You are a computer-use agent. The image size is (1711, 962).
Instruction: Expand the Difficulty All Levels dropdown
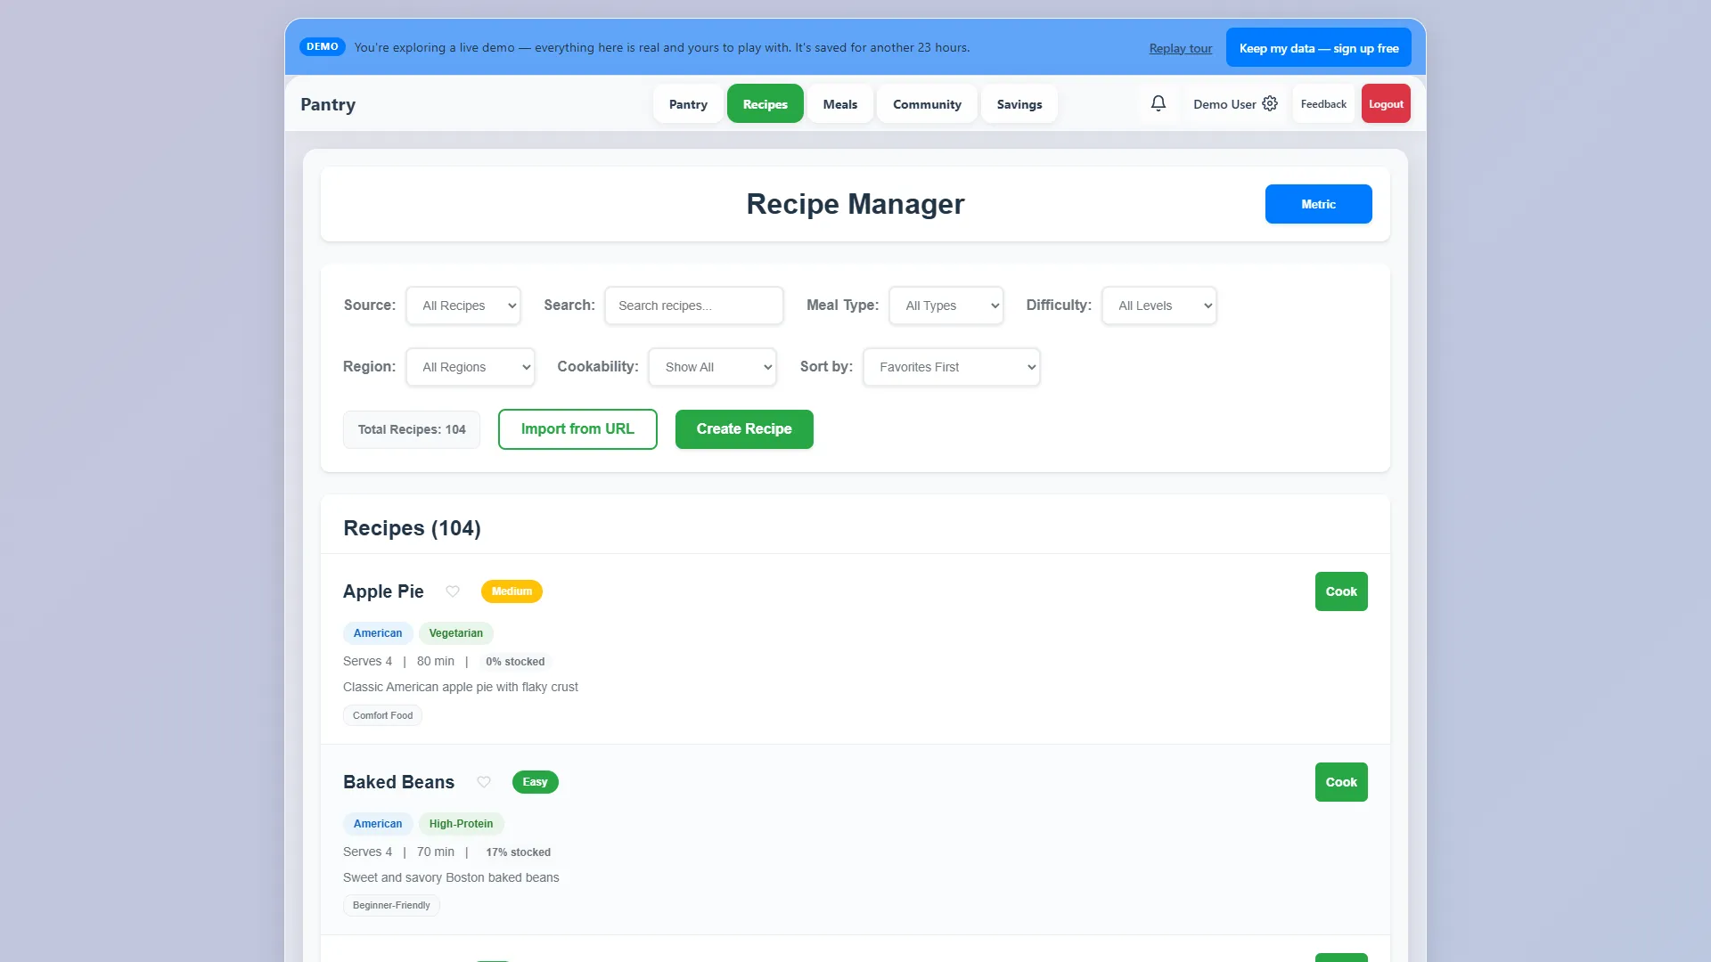(x=1159, y=306)
